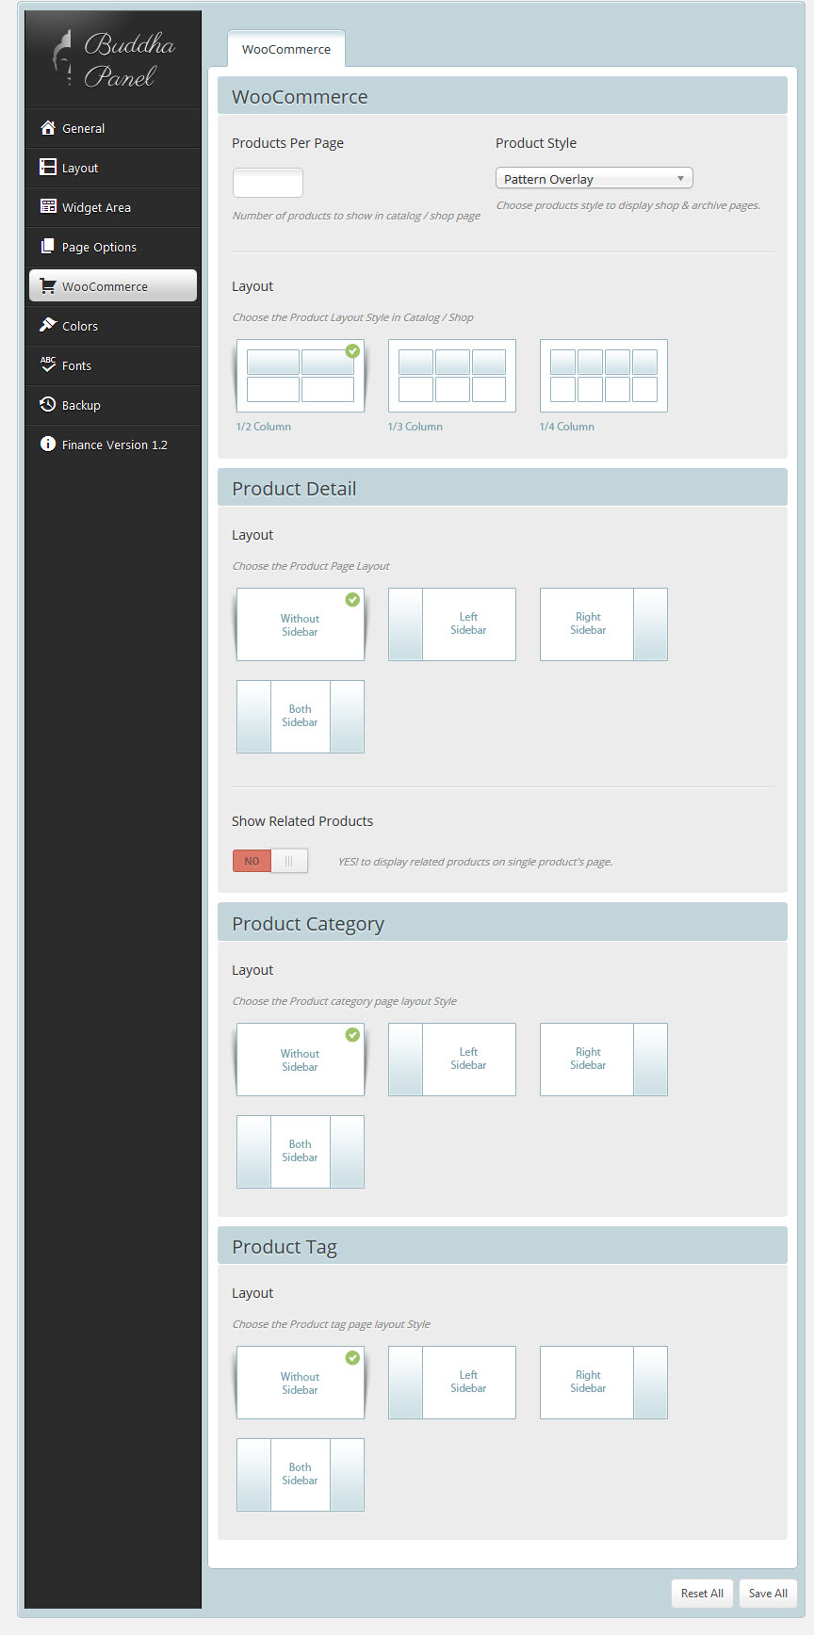
Task: Open Page Options via its icon
Action: click(48, 247)
